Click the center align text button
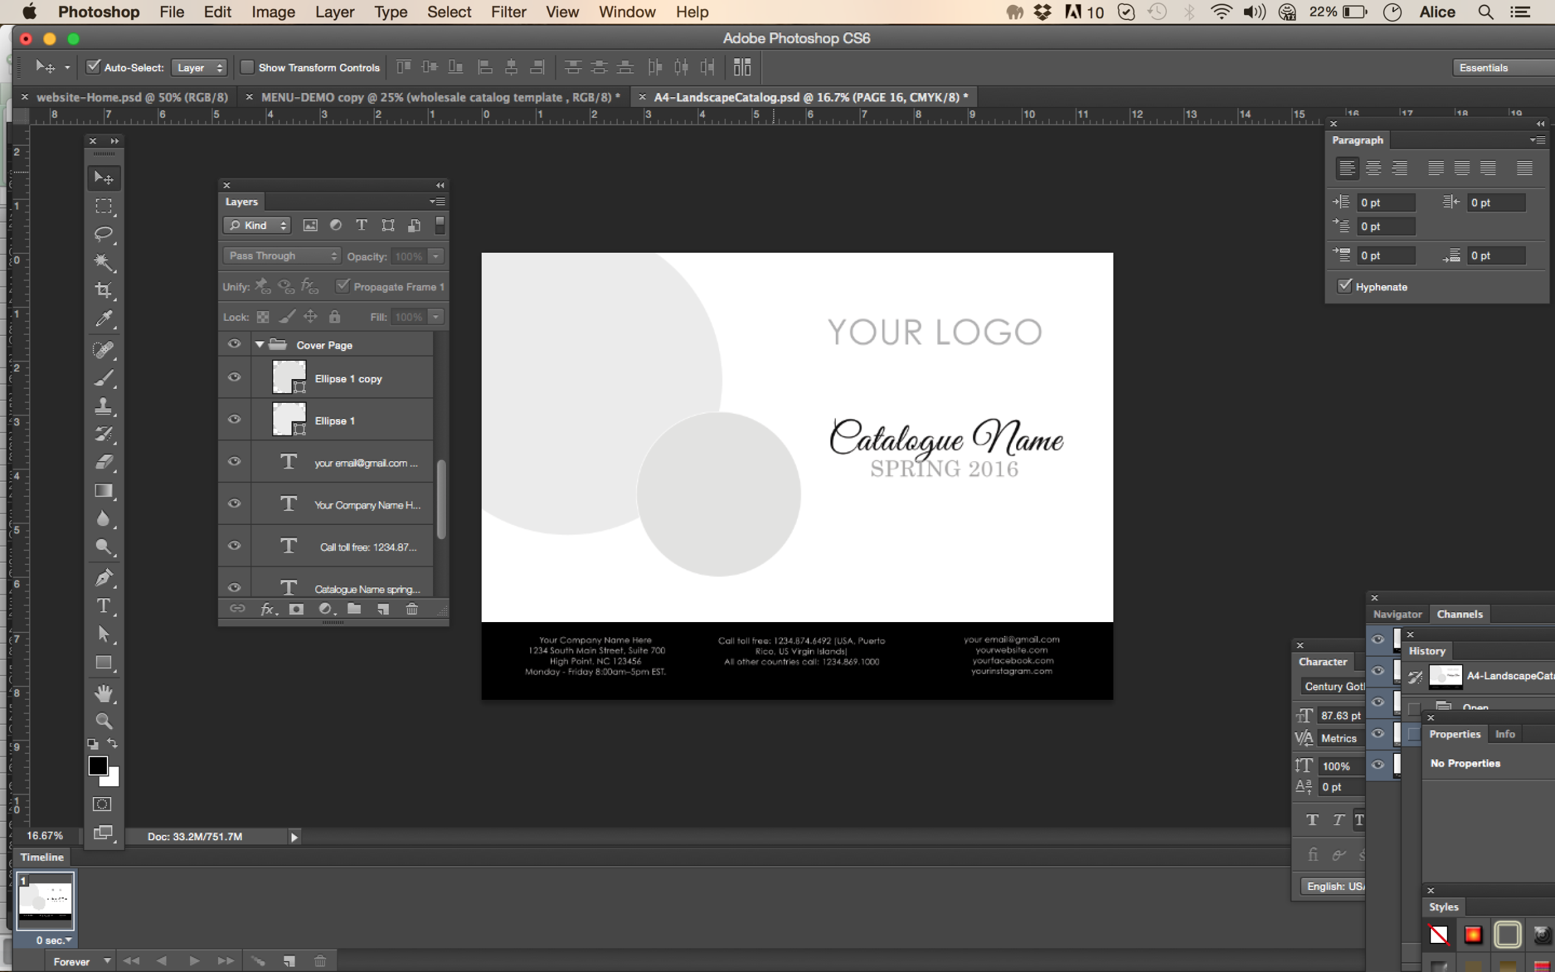The width and height of the screenshot is (1555, 972). point(1373,168)
